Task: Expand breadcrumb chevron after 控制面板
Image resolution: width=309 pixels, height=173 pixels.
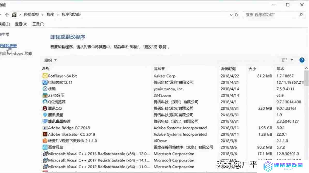Action: (x=43, y=15)
